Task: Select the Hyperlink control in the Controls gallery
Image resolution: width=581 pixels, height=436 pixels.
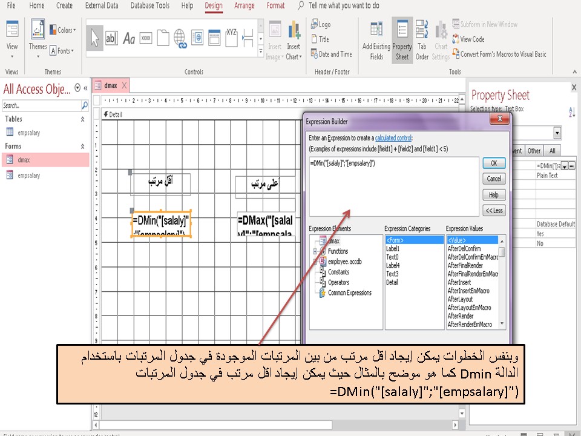Action: [180, 38]
